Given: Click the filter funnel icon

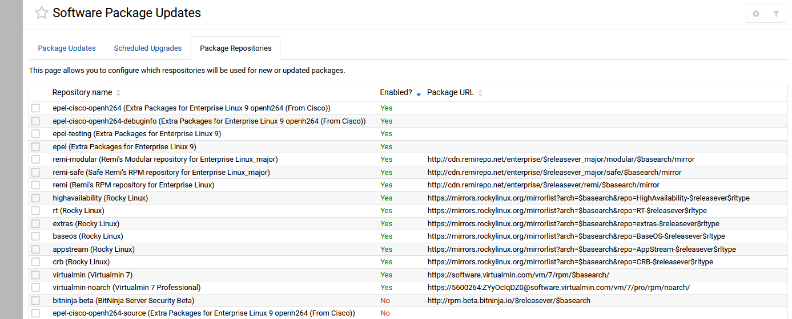Looking at the screenshot, I should 776,14.
